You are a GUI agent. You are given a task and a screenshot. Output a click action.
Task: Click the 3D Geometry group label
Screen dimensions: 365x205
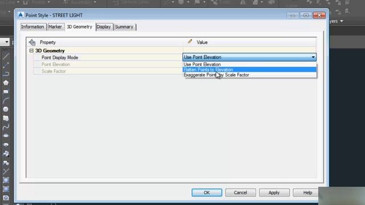point(50,51)
